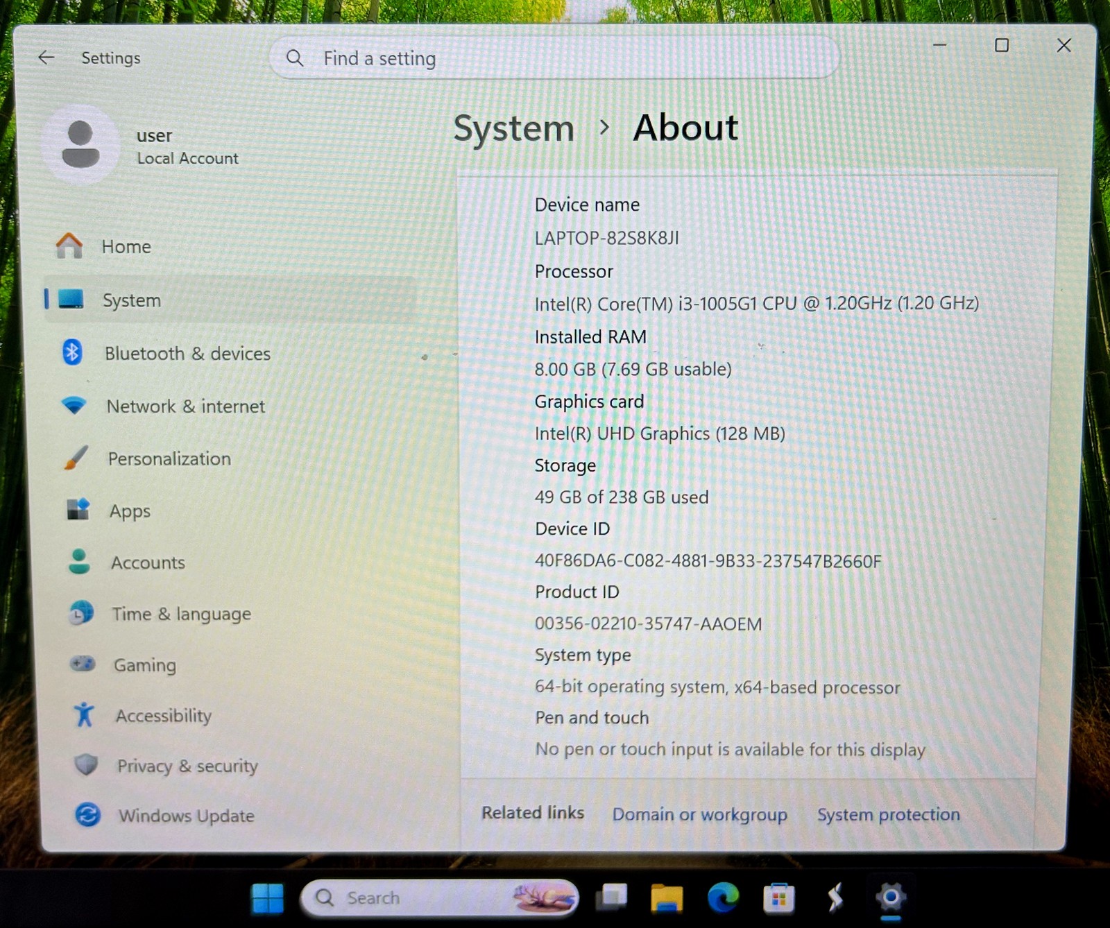This screenshot has width=1110, height=928.
Task: Click the Home house icon
Action: (69, 246)
